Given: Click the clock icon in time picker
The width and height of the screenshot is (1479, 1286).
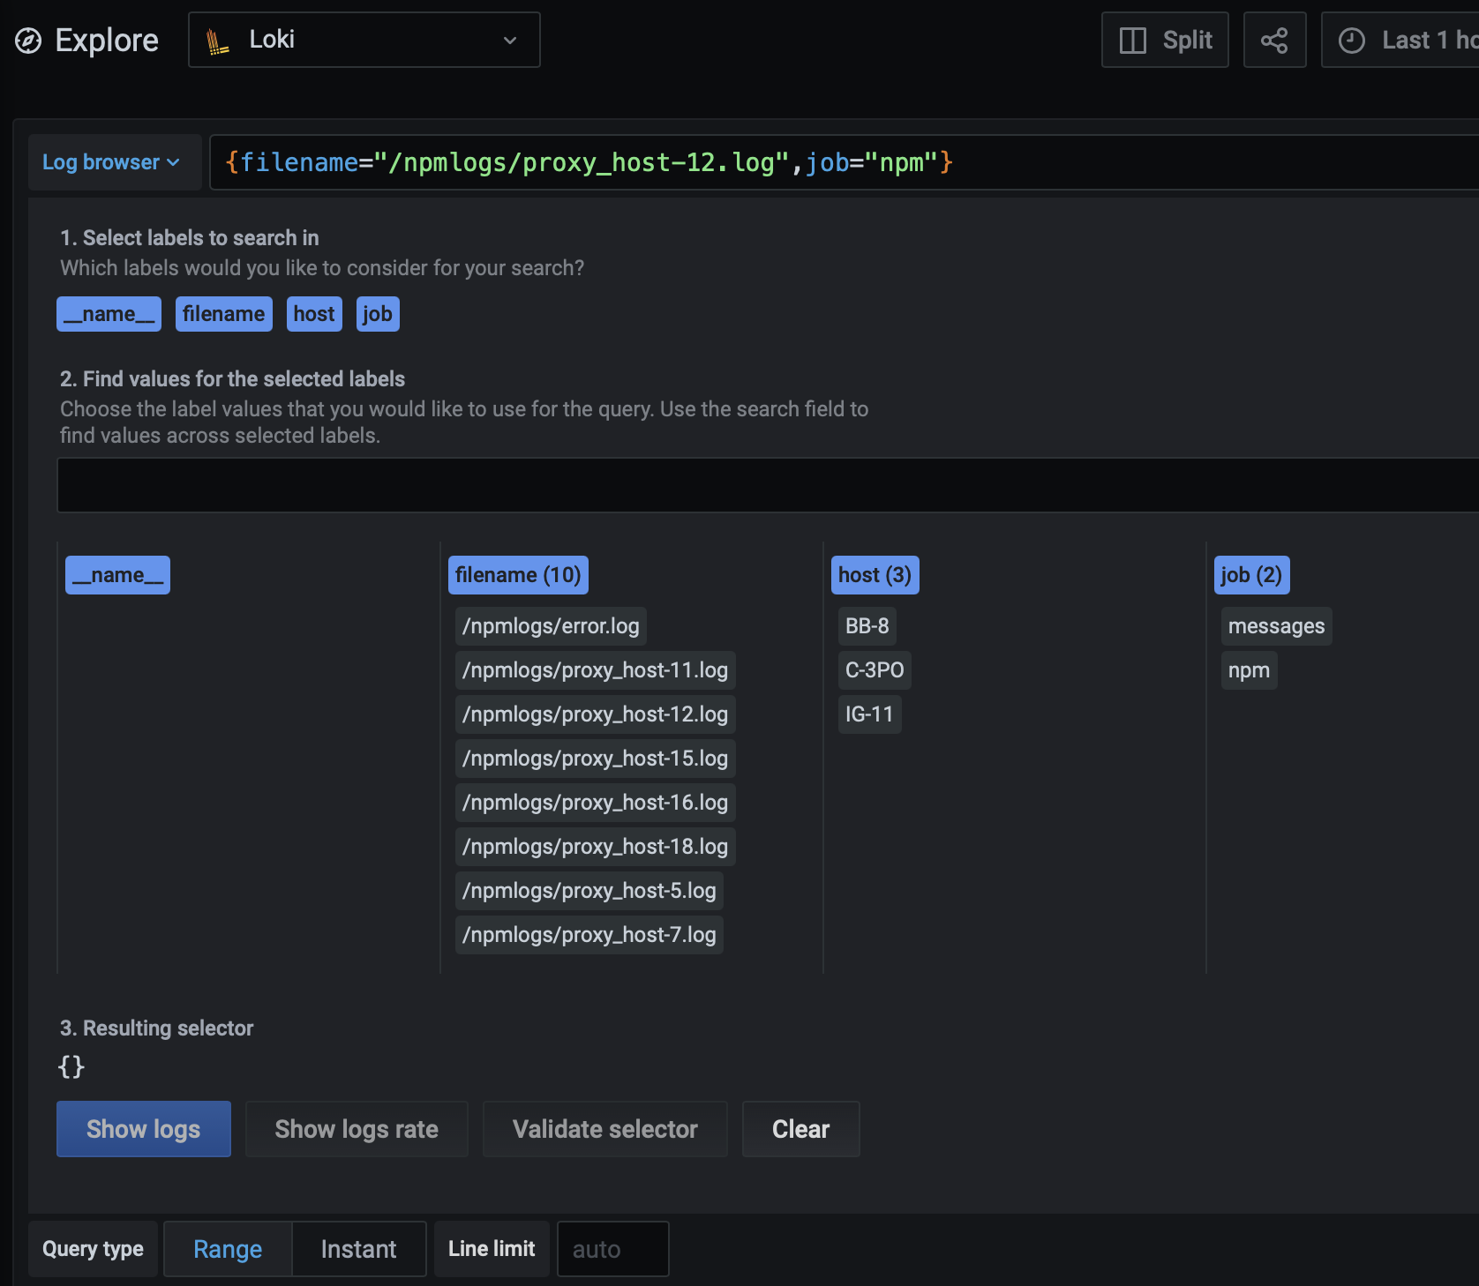Looking at the screenshot, I should coord(1351,41).
